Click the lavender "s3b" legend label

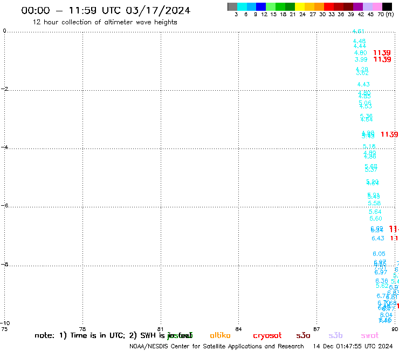tap(335, 335)
